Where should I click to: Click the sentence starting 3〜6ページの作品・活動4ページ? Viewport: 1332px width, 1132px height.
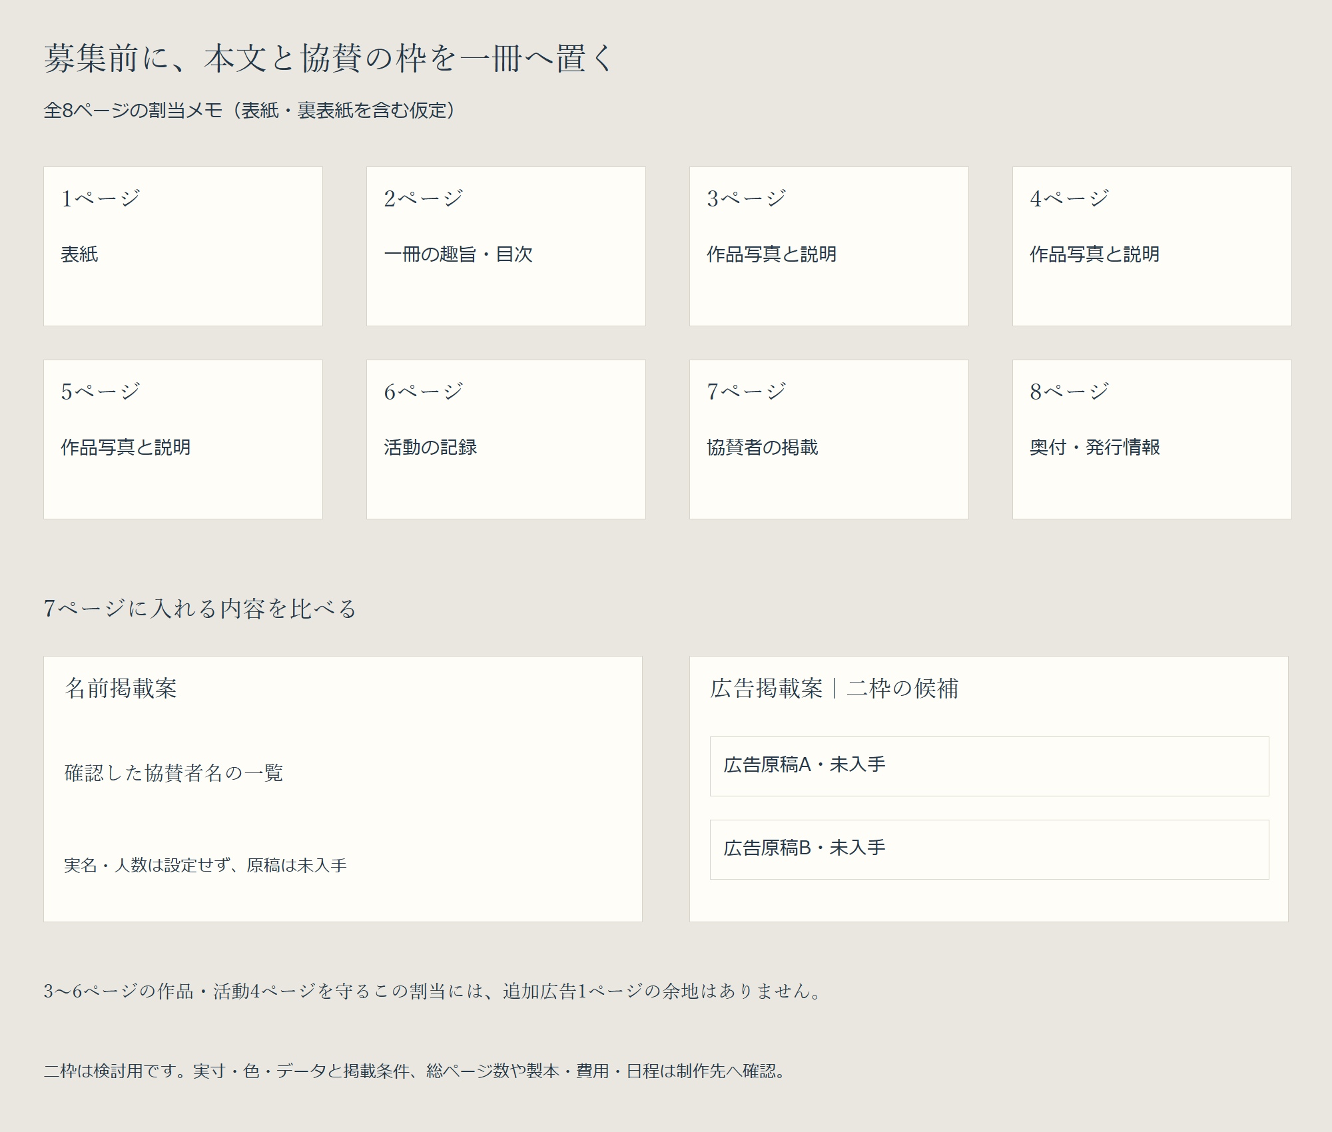tap(434, 991)
